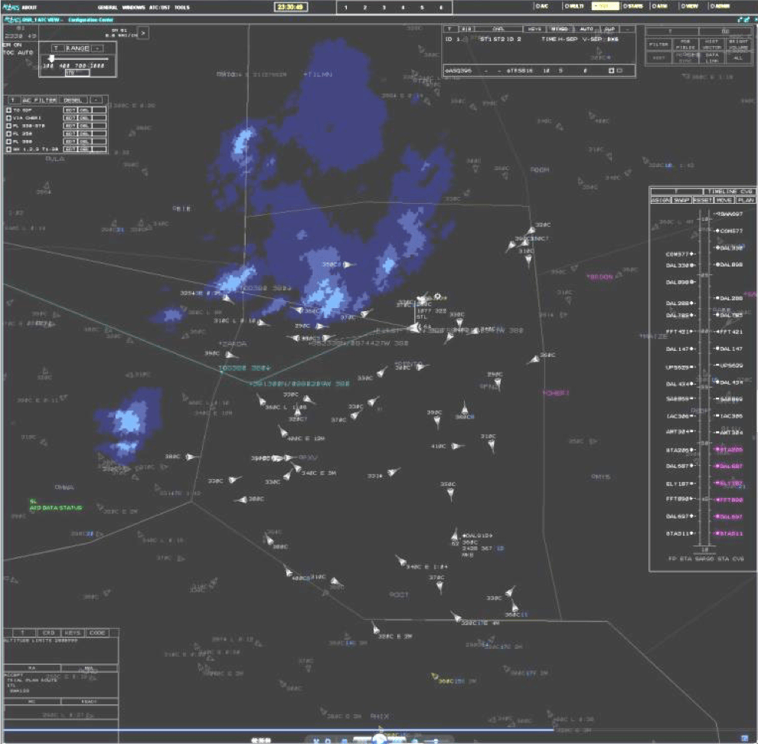Collapse the RANGE panel with its minus button
The image size is (758, 744).
(x=98, y=48)
